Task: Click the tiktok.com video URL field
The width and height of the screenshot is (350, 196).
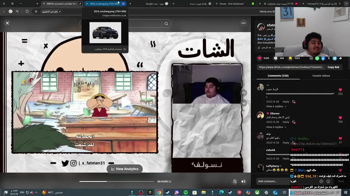Action: pyautogui.click(x=291, y=67)
